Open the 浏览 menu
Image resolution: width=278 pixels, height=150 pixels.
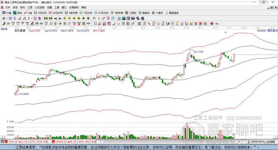(x=15, y=7)
